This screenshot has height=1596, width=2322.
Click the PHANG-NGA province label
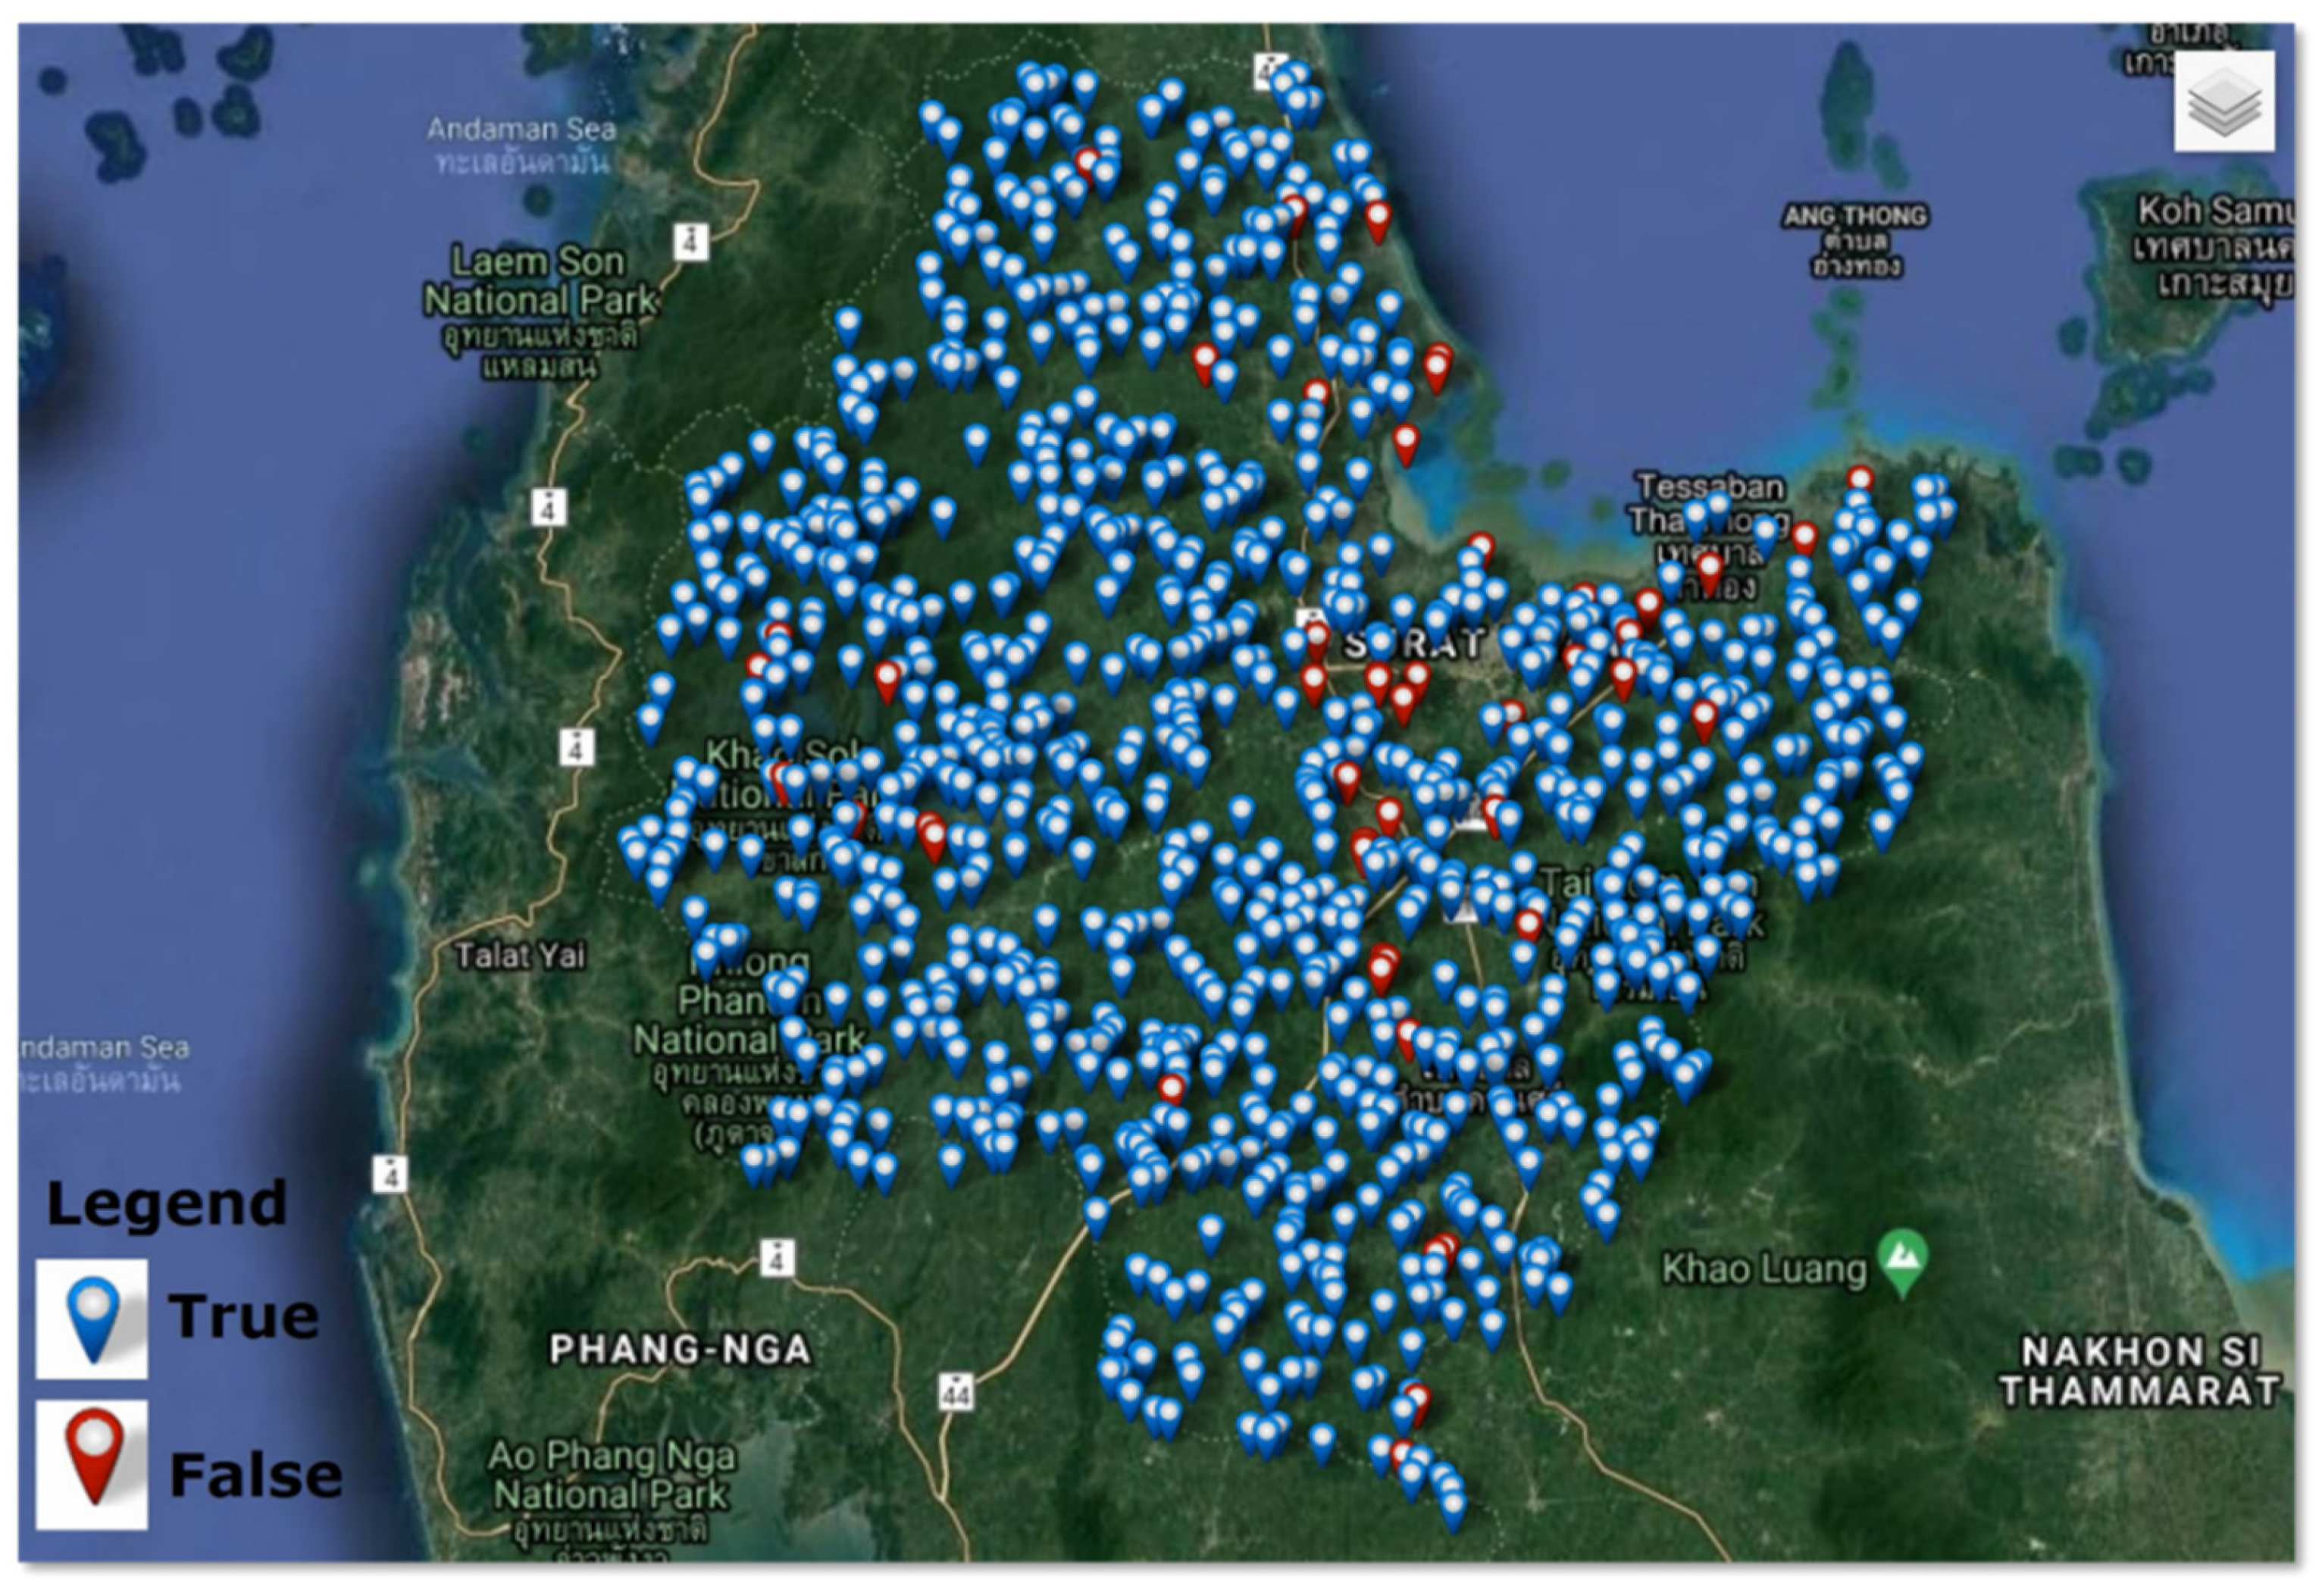(680, 1350)
